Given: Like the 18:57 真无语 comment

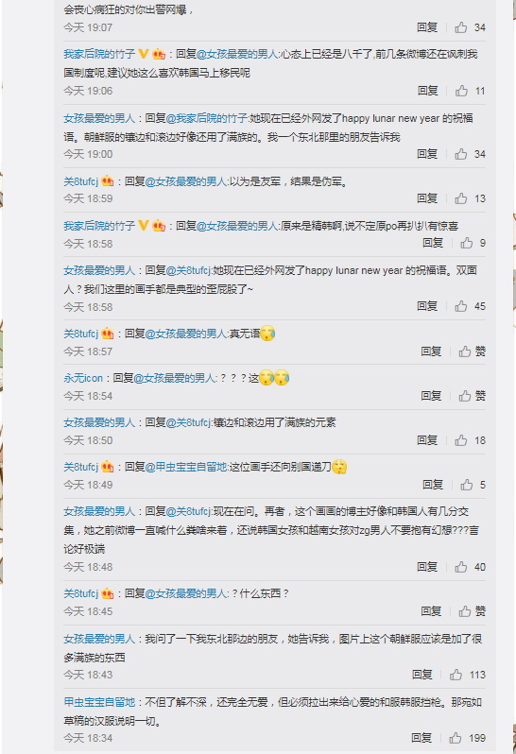Looking at the screenshot, I should point(465,351).
